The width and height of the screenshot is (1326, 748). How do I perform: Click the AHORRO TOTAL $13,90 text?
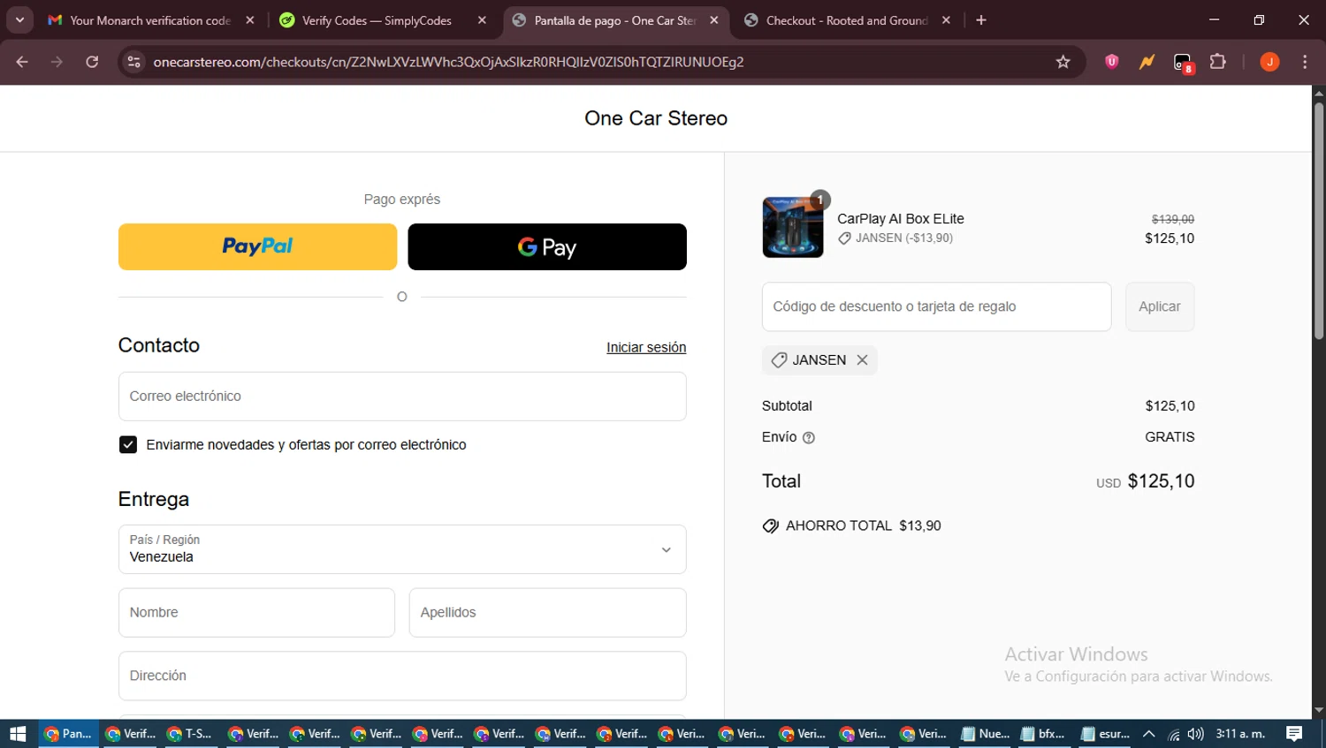(864, 525)
